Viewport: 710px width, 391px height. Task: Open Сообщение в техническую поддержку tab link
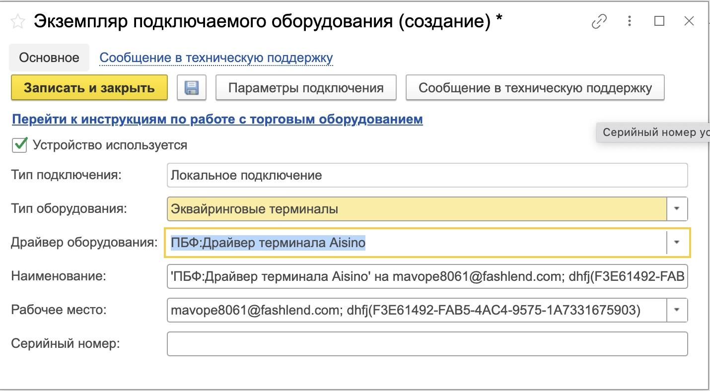tap(216, 58)
